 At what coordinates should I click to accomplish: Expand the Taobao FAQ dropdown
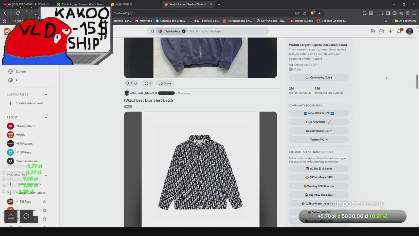point(319,139)
